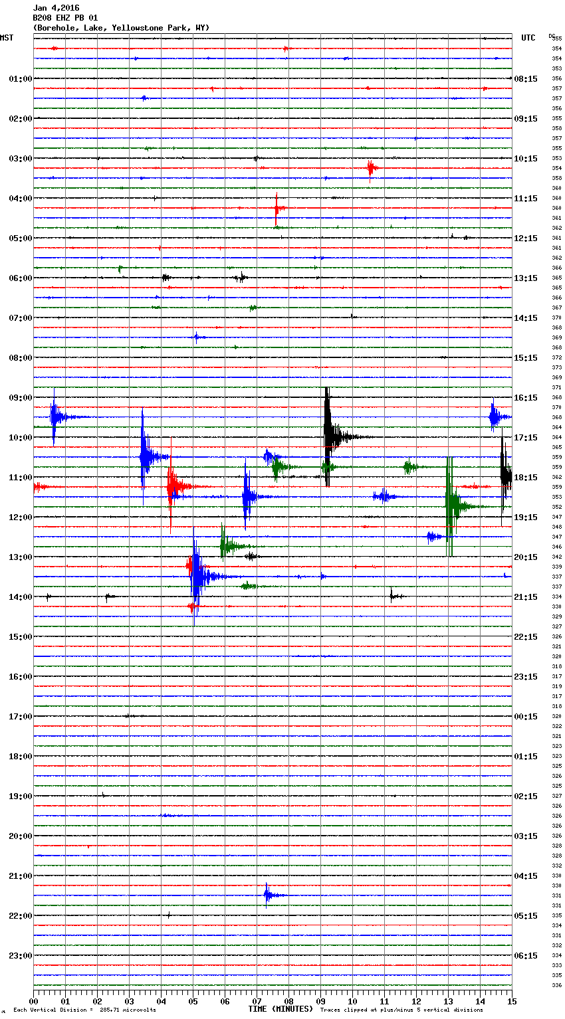Select the 07:00 MST row label
The width and height of the screenshot is (565, 1019).
tap(21, 318)
